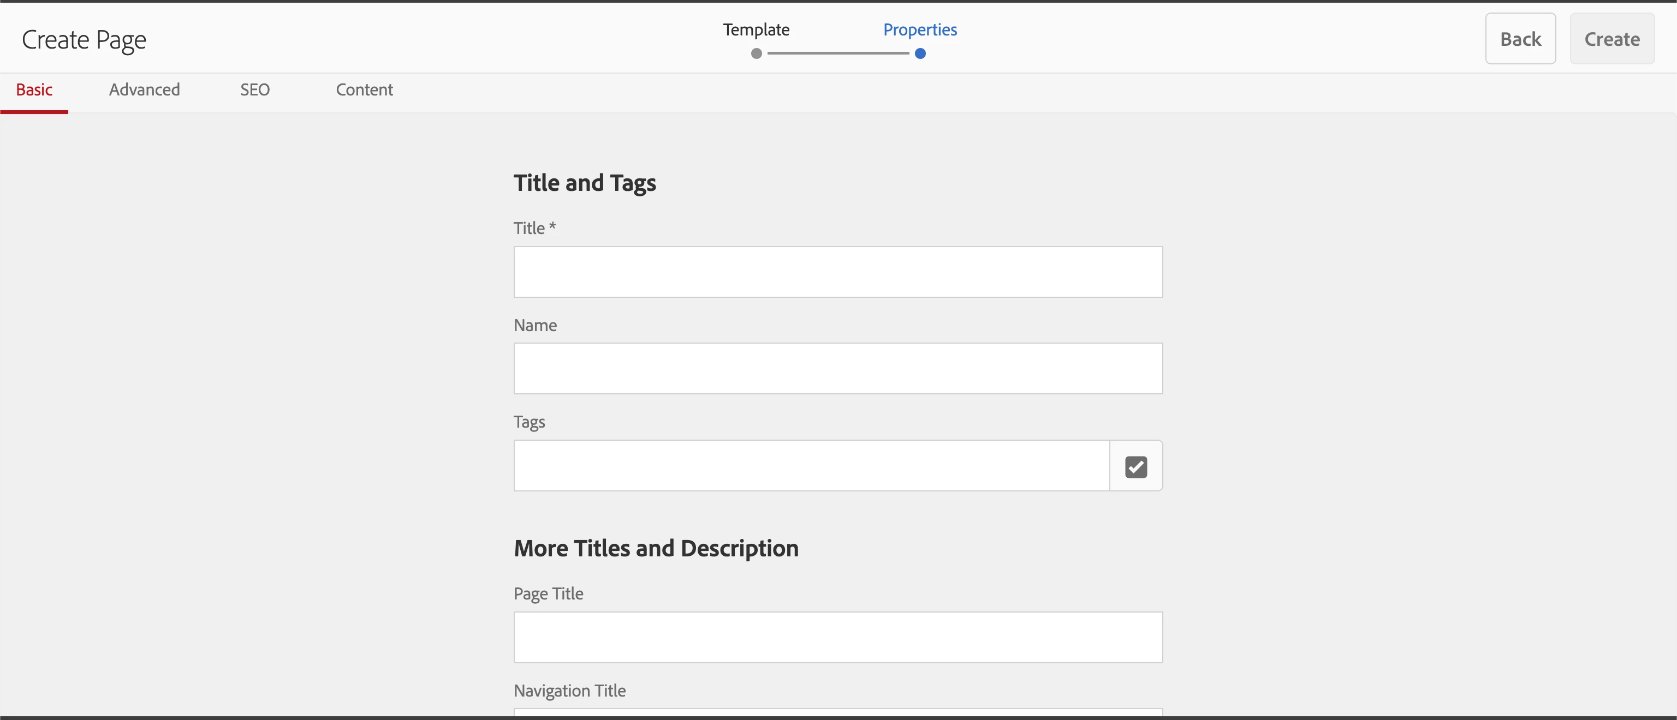
Task: Switch to the SEO tab
Action: 254,90
